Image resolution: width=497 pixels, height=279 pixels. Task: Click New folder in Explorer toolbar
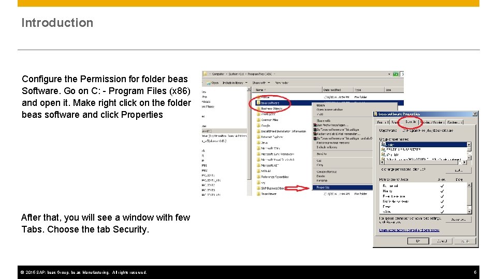click(x=282, y=83)
